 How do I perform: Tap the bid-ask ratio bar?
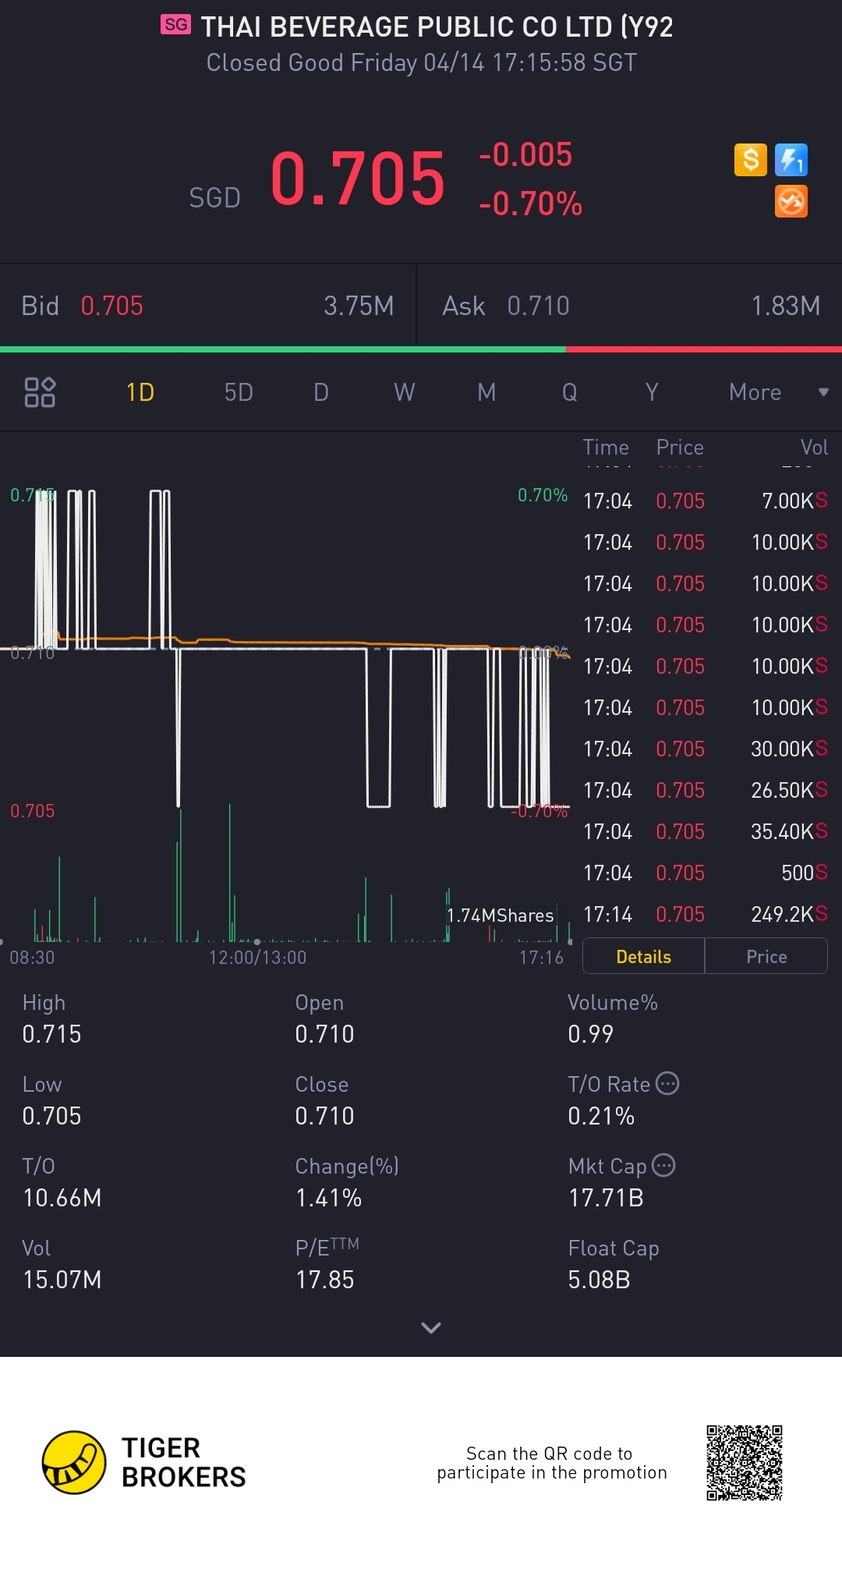(x=421, y=349)
